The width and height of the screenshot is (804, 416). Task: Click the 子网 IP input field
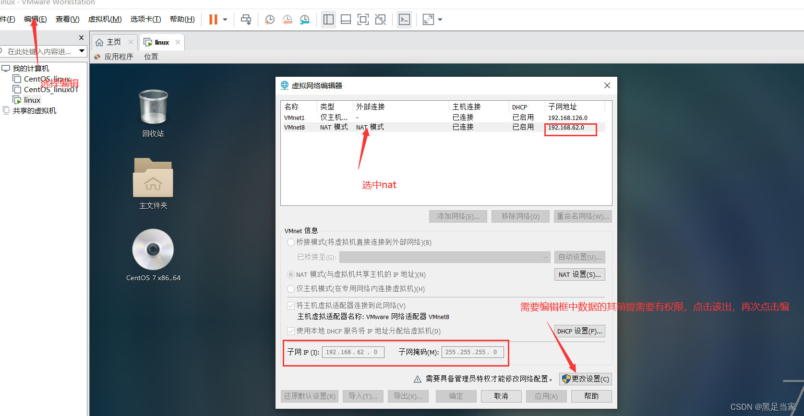[353, 352]
